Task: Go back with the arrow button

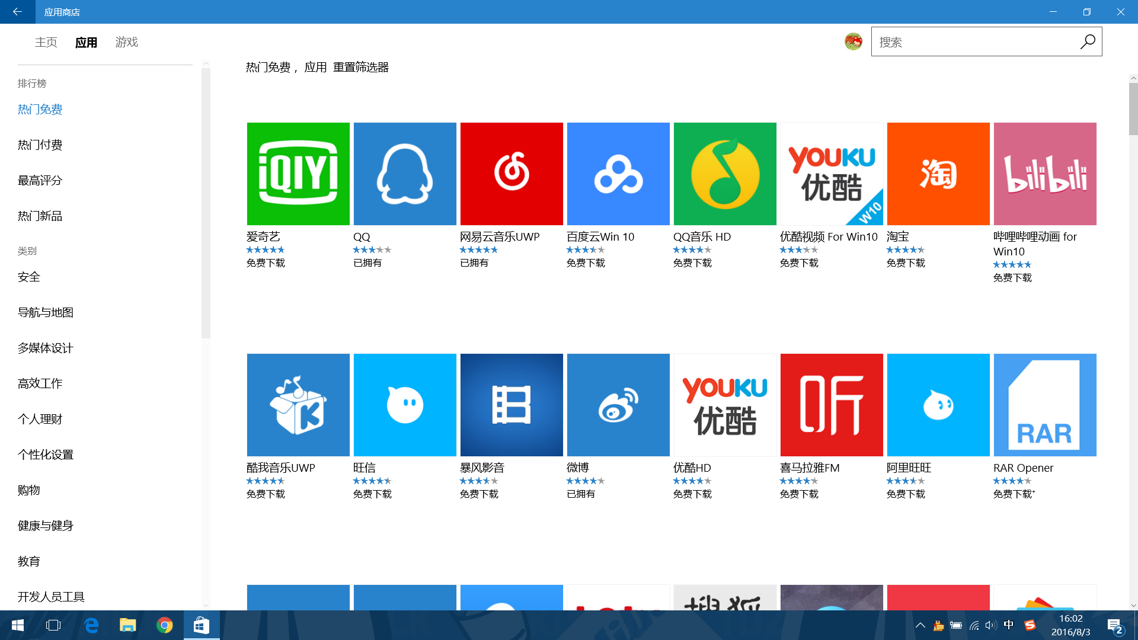Action: tap(17, 12)
